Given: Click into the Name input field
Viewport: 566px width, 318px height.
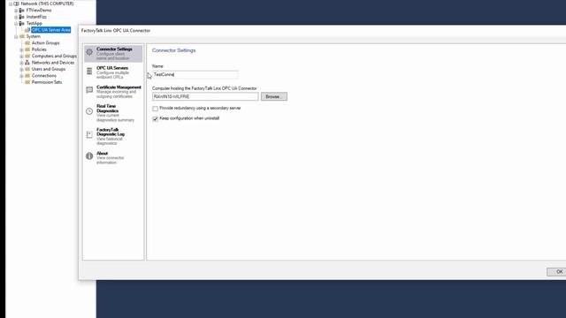Looking at the screenshot, I should click(195, 74).
